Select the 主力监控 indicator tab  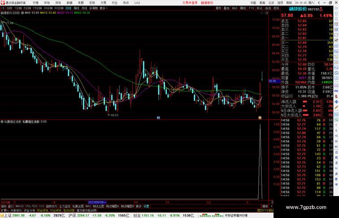pos(65,206)
